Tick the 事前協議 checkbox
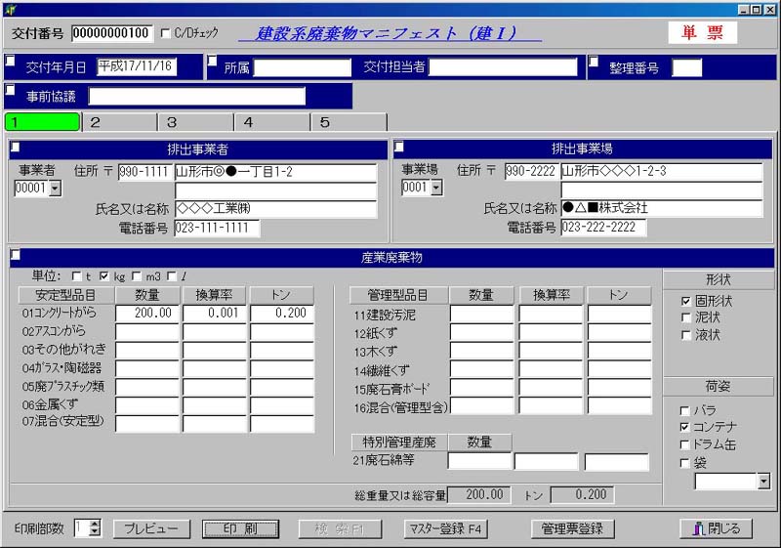Image resolution: width=781 pixels, height=548 pixels. click(x=11, y=90)
